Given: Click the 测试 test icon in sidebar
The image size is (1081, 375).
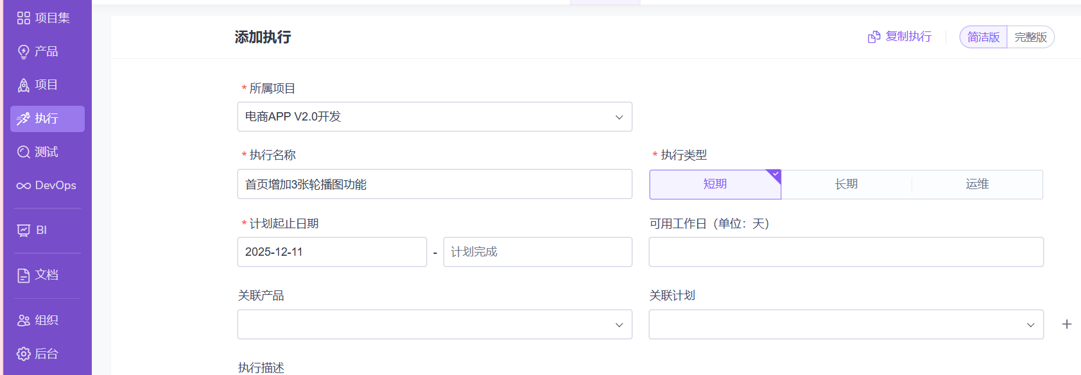Looking at the screenshot, I should tap(24, 152).
